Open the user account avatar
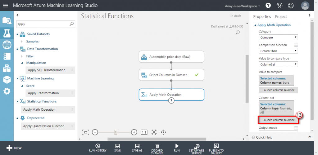This screenshot has height=155, width=318. (x=305, y=6)
